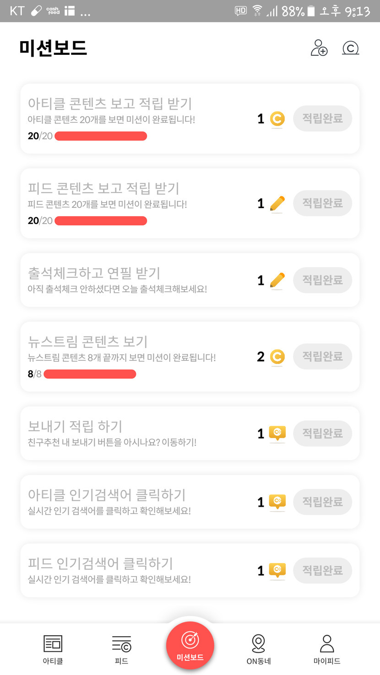Tap the pencil icon on 출석체크 mission
This screenshot has height=675, width=380.
(277, 280)
